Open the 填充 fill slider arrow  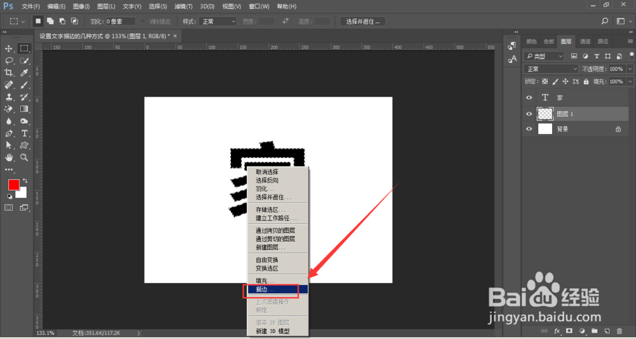(630, 81)
